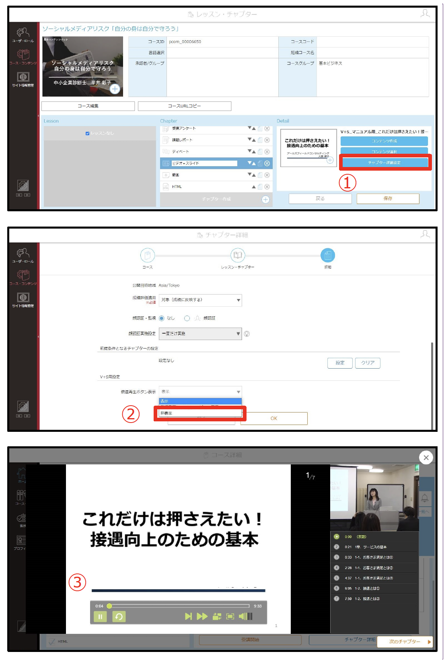Screen dimensions: 444x660
Task: Choose 非表示 in the dropdown list
Action: point(200,413)
